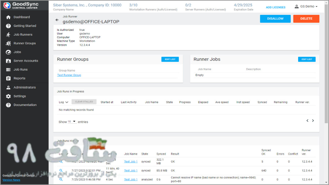Click the Documentation help icon
The height and width of the screenshot is (185, 329).
(x=8, y=105)
